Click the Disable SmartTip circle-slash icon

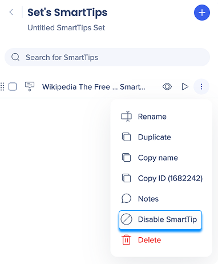(x=126, y=219)
